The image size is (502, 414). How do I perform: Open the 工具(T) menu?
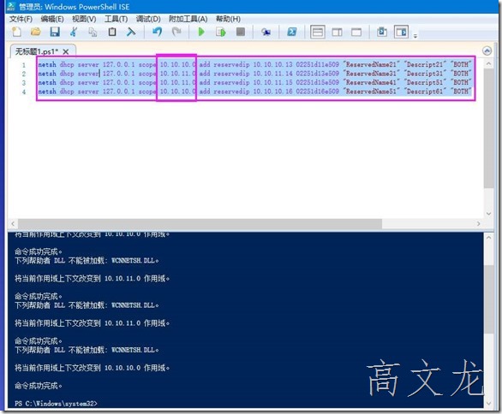pos(116,19)
